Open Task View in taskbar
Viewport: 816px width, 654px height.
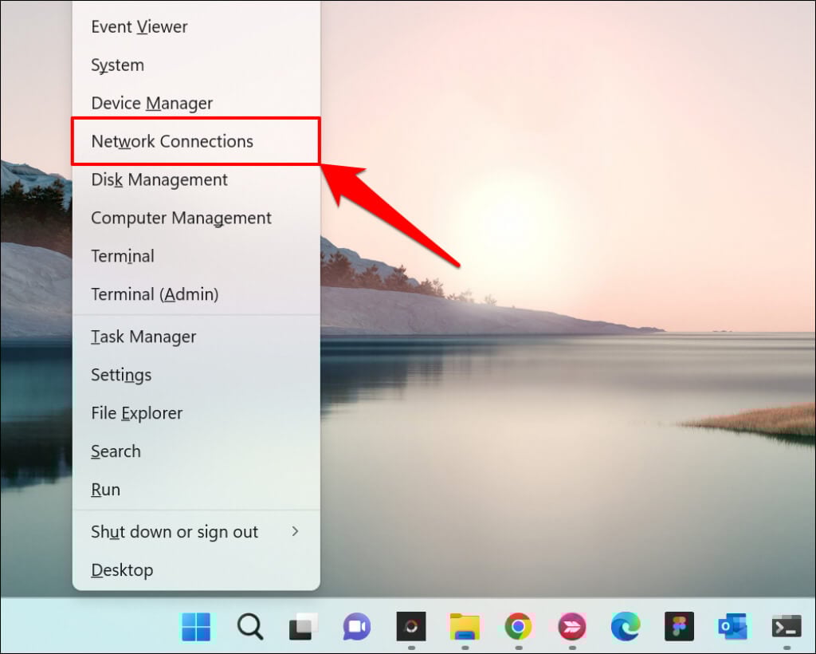coord(304,626)
